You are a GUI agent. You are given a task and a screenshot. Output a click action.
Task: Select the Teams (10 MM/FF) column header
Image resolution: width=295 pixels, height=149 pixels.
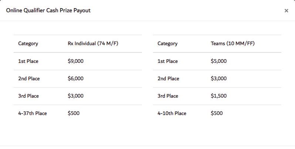pyautogui.click(x=233, y=44)
